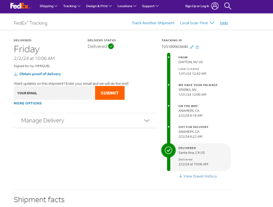Click DAYTON, NV US origin text
This screenshot has width=273, height=207.
click(x=191, y=62)
